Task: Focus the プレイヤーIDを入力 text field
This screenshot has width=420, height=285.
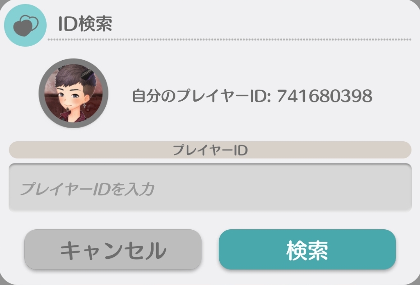Action: (x=210, y=188)
